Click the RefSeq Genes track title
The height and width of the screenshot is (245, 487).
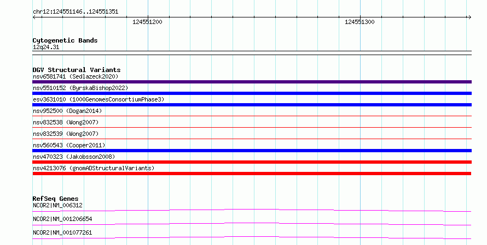(x=56, y=199)
